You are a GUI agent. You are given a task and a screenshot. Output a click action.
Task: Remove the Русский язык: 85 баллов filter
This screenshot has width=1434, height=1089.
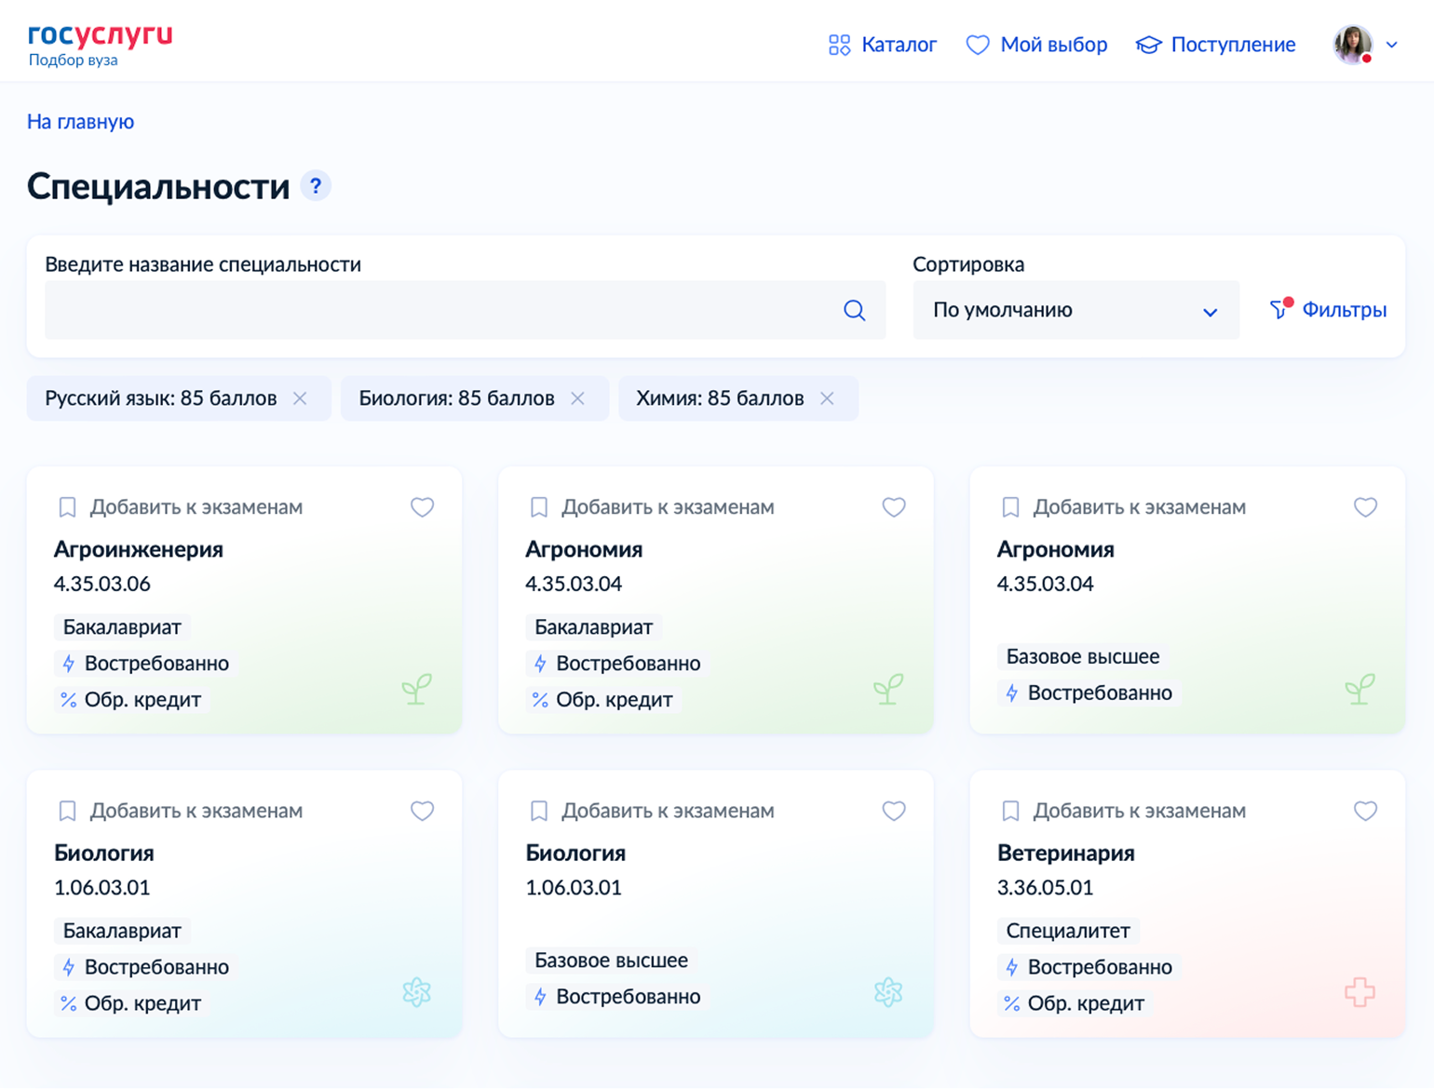(300, 398)
